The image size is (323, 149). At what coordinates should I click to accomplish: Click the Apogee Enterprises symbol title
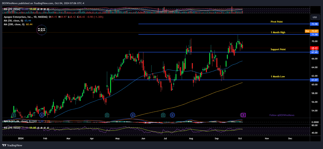tap(25, 17)
